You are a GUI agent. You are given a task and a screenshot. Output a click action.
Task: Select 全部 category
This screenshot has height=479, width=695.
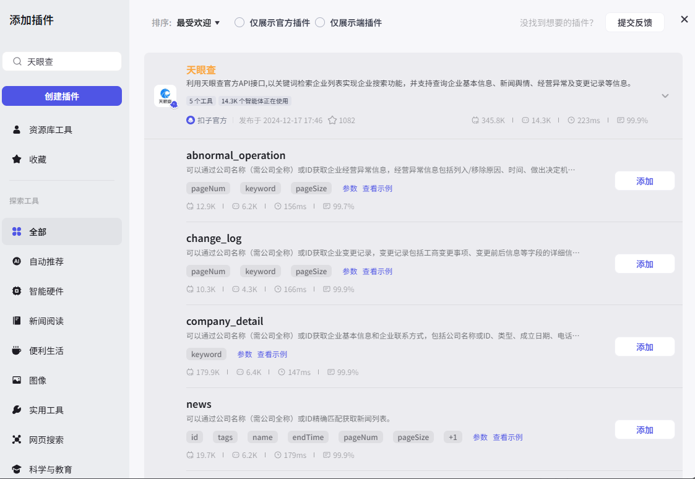coord(62,231)
